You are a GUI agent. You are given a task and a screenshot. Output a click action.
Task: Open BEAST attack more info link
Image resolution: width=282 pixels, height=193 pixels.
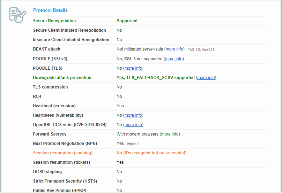pos(175,49)
